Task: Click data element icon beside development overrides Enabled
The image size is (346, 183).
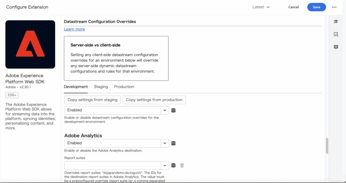Action: pyautogui.click(x=173, y=110)
